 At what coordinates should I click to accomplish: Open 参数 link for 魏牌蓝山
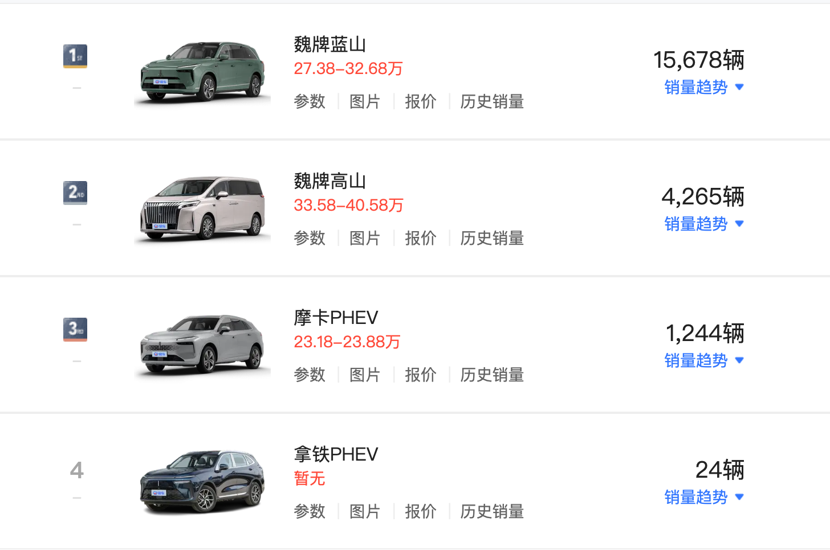pos(310,101)
